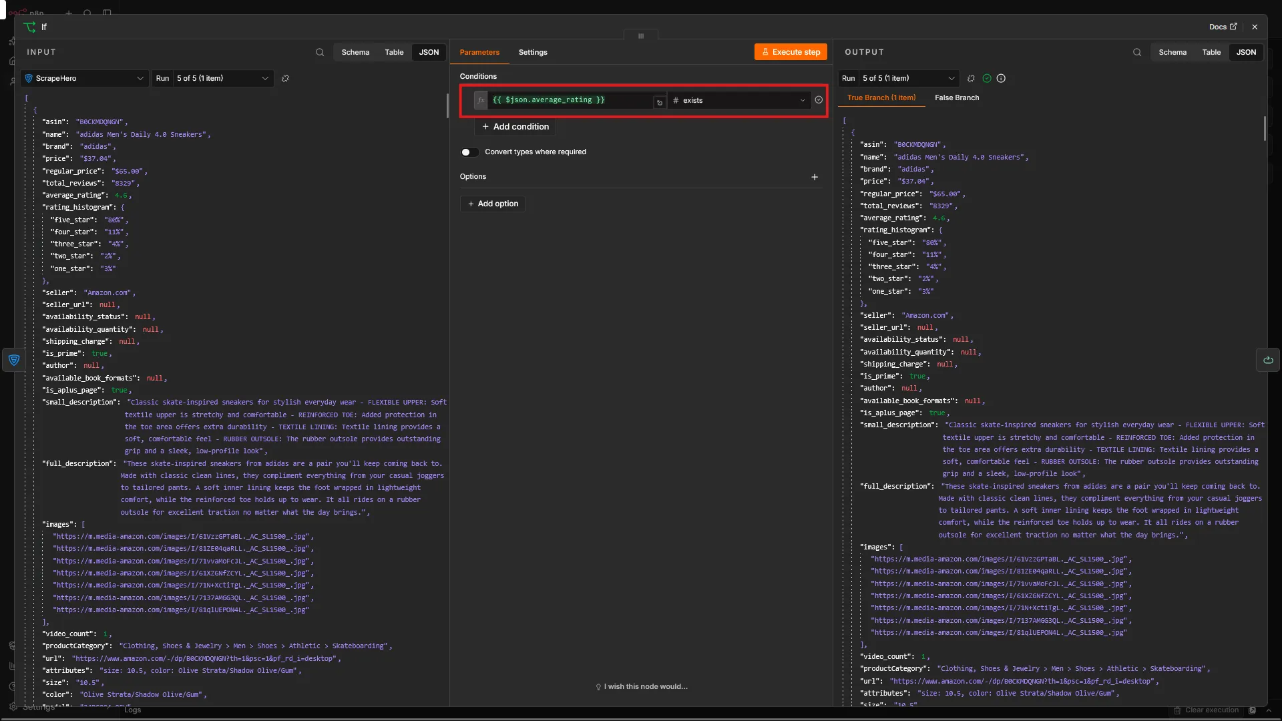Viewport: 1282px width, 721px height.
Task: Search the INPUT panel data
Action: 320,52
